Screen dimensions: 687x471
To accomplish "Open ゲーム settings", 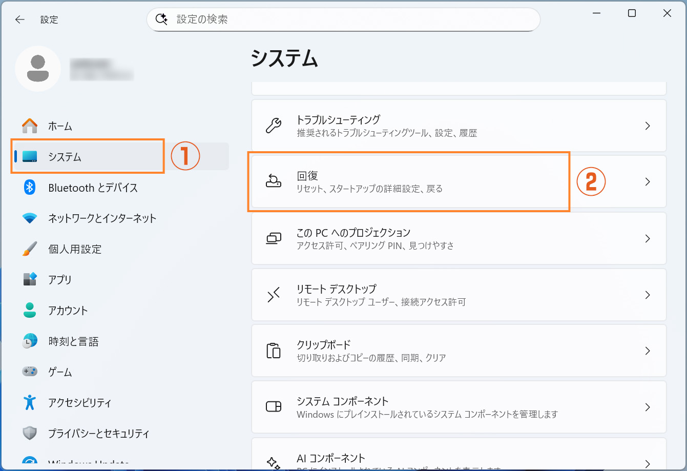I will coord(121,372).
